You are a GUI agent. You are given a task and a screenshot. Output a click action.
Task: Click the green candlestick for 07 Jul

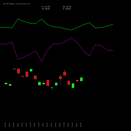point(10,85)
